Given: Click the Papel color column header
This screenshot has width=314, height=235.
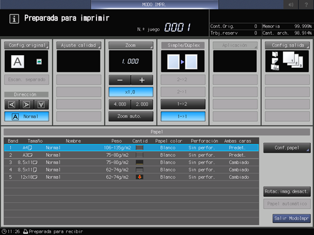Looking at the screenshot, I should coord(169,141).
